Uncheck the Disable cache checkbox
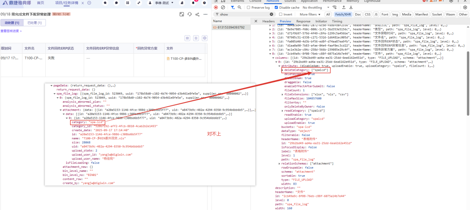This screenshot has height=210, width=470. pos(276,7)
